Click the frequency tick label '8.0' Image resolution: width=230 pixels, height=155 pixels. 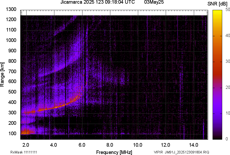point(110,145)
